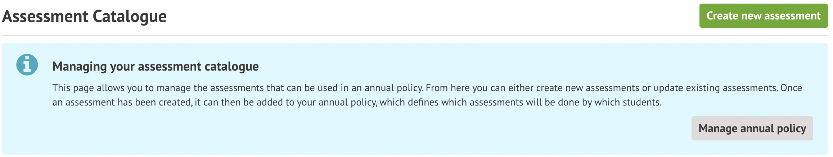Image resolution: width=833 pixels, height=157 pixels.
Task: Open Manage annual policy
Action: 752,129
